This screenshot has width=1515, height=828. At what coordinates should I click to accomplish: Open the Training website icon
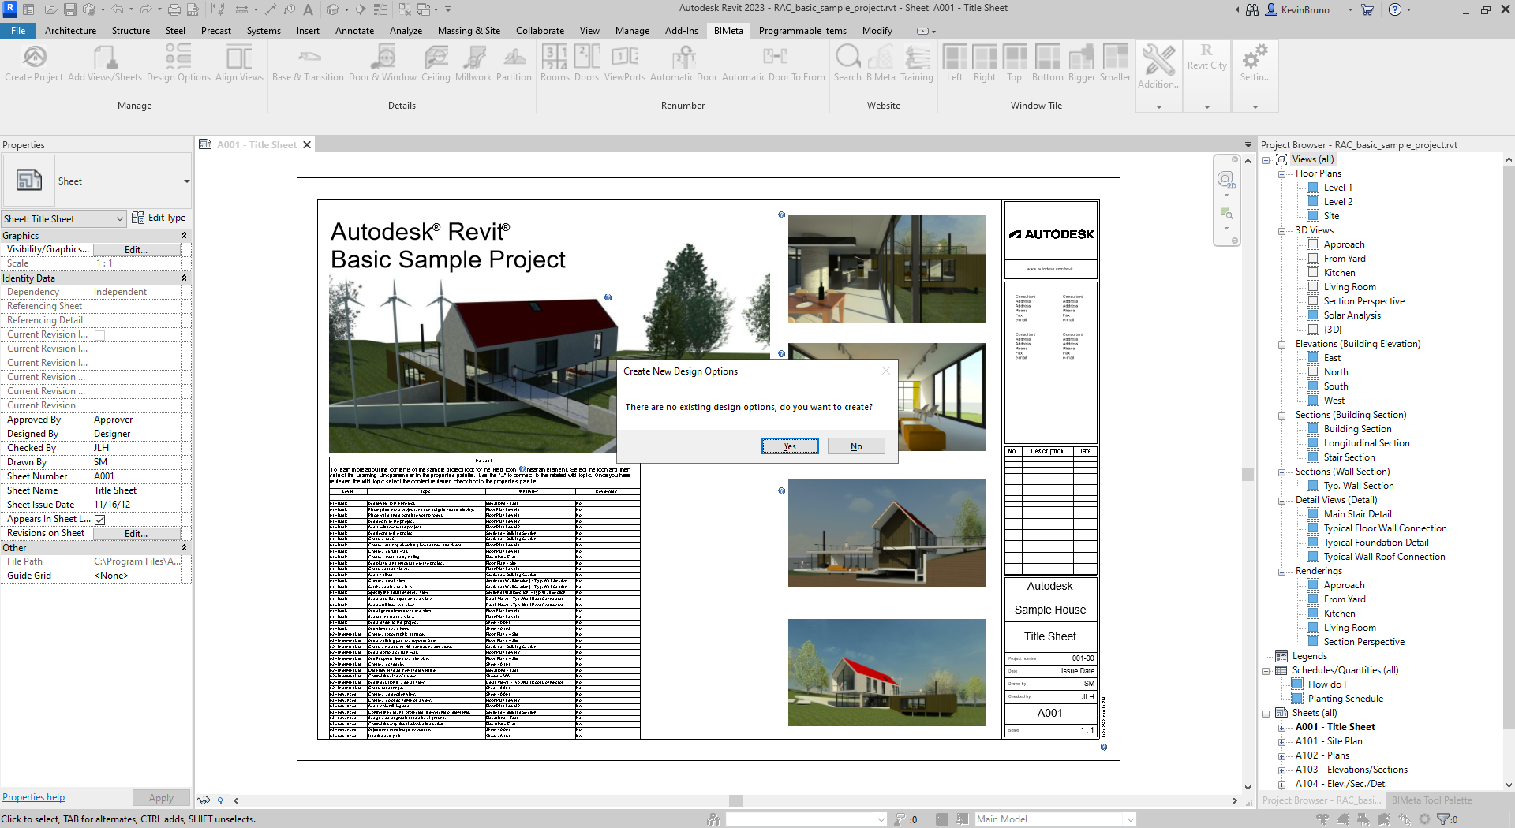pyautogui.click(x=917, y=63)
